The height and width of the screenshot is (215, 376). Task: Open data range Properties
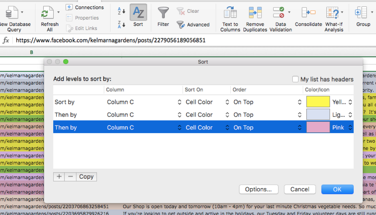[x=82, y=18]
